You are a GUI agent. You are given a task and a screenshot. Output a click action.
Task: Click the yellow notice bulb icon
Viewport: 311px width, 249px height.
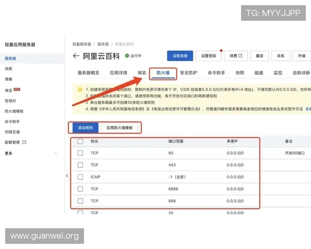pos(80,90)
